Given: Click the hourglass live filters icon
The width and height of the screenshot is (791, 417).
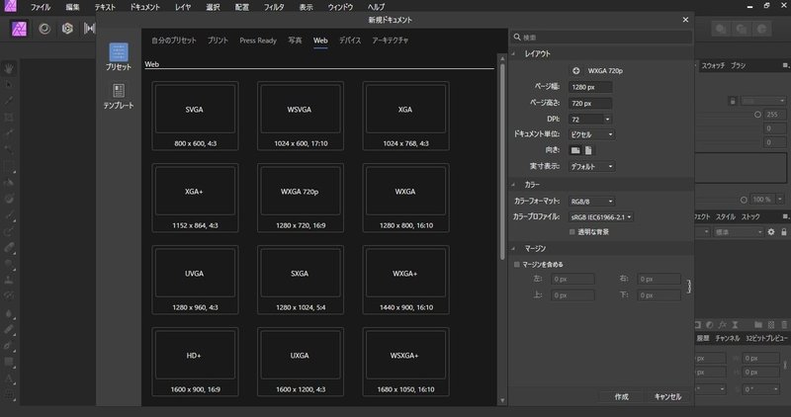Looking at the screenshot, I should point(735,325).
